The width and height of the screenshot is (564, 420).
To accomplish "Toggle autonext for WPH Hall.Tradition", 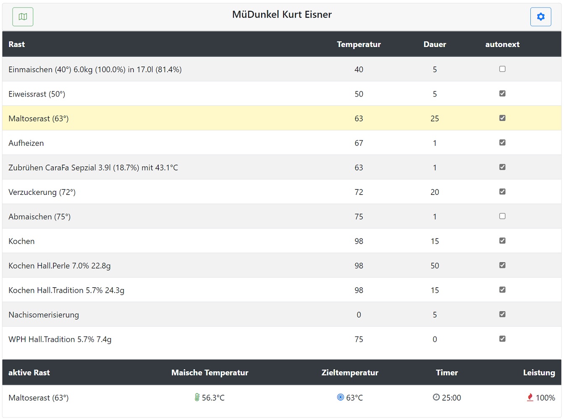I will [502, 339].
